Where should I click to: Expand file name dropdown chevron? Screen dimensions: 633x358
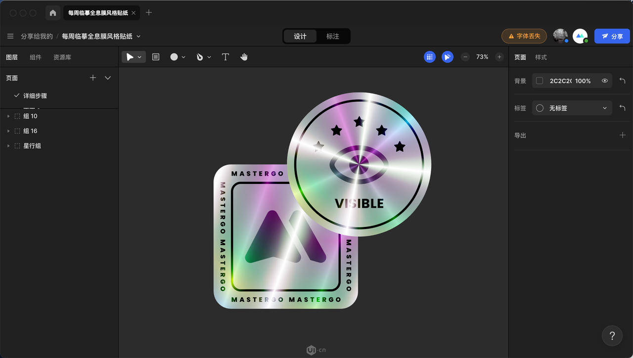(138, 36)
